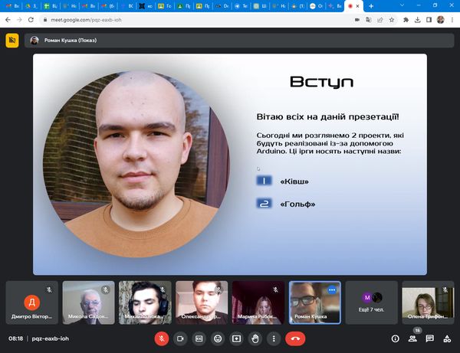The width and height of the screenshot is (460, 353).
Task: Open the in-call chat panel
Action: (429, 338)
